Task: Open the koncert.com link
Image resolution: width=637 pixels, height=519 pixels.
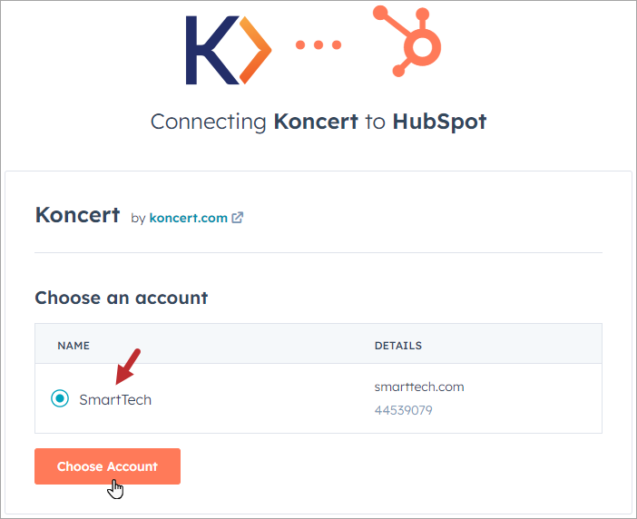Action: 189,218
